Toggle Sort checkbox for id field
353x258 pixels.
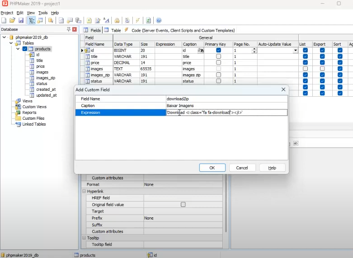click(340, 50)
